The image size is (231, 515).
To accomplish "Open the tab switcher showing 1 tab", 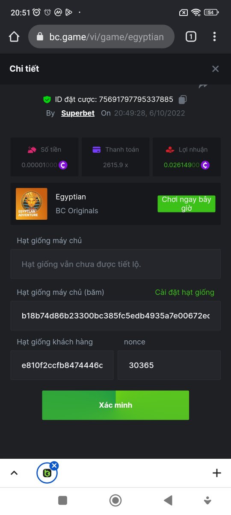I will click(191, 37).
